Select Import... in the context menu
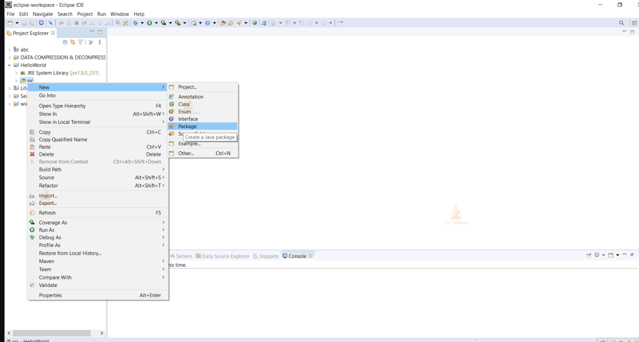Image resolution: width=639 pixels, height=342 pixels. [x=97, y=196]
